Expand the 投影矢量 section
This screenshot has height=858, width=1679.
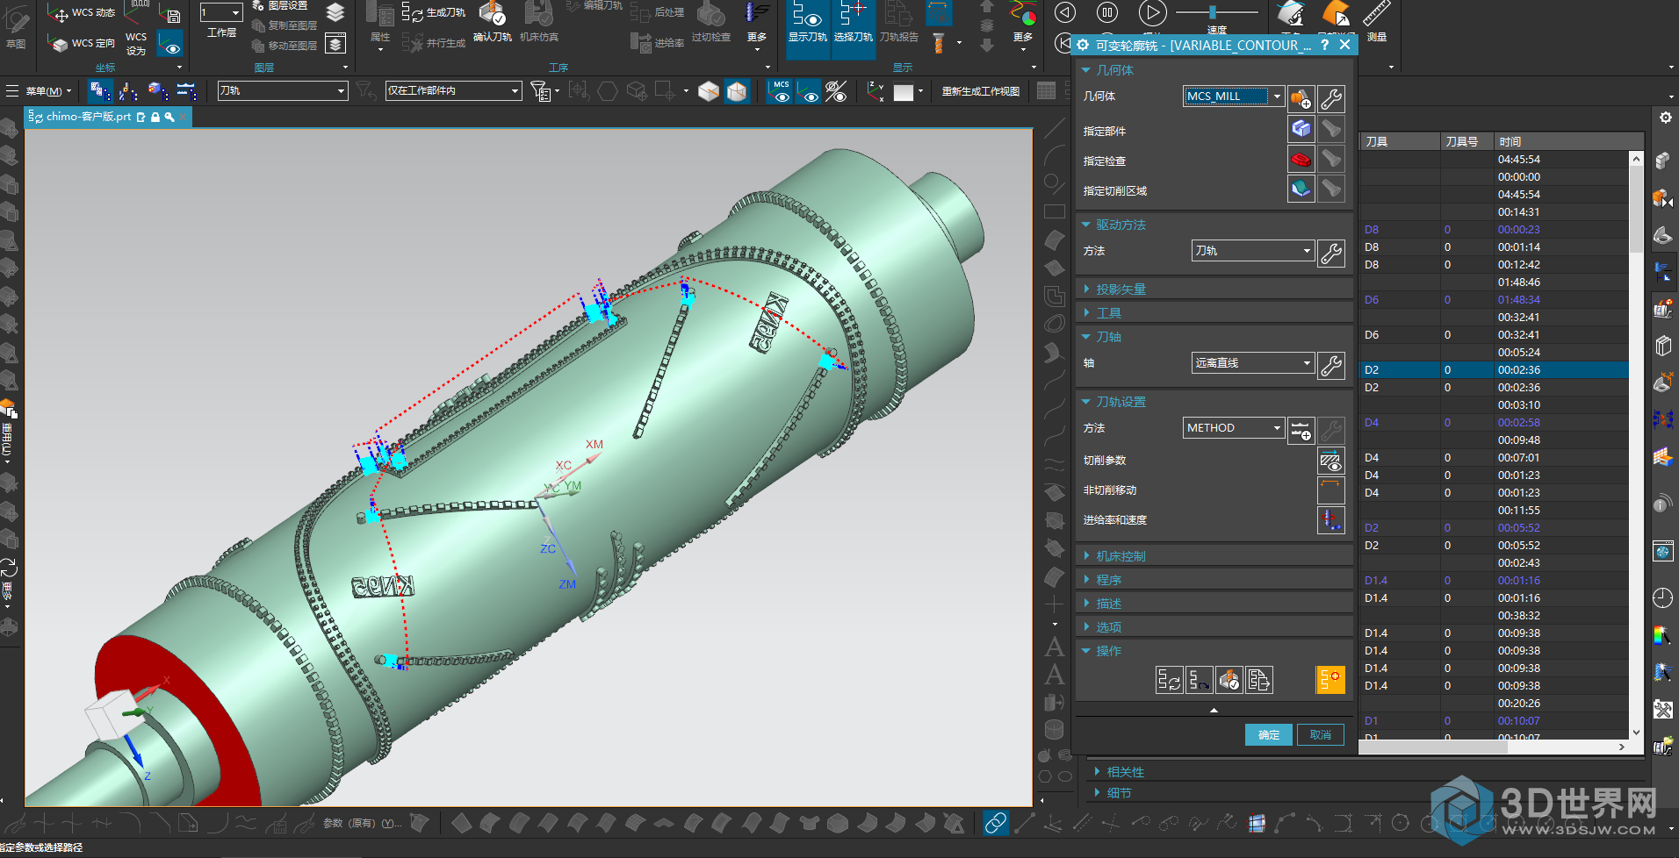[x=1213, y=290]
